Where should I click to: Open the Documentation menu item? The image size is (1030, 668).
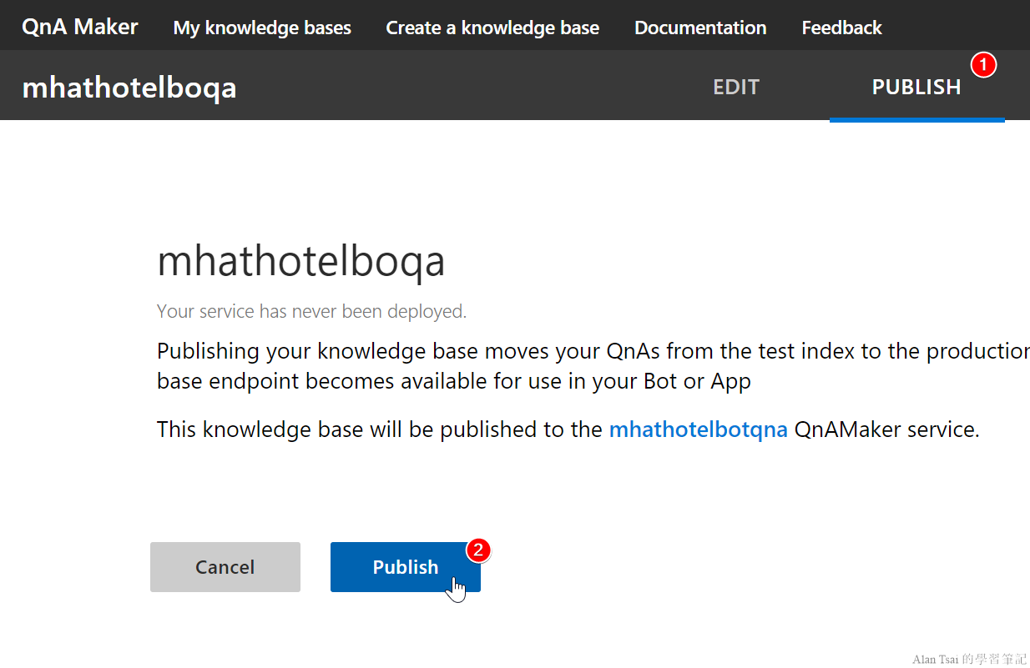click(x=700, y=28)
